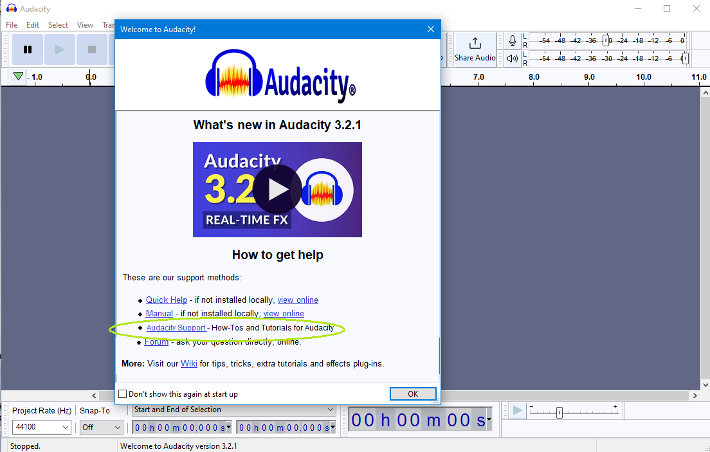Open Share Audio

pyautogui.click(x=474, y=50)
